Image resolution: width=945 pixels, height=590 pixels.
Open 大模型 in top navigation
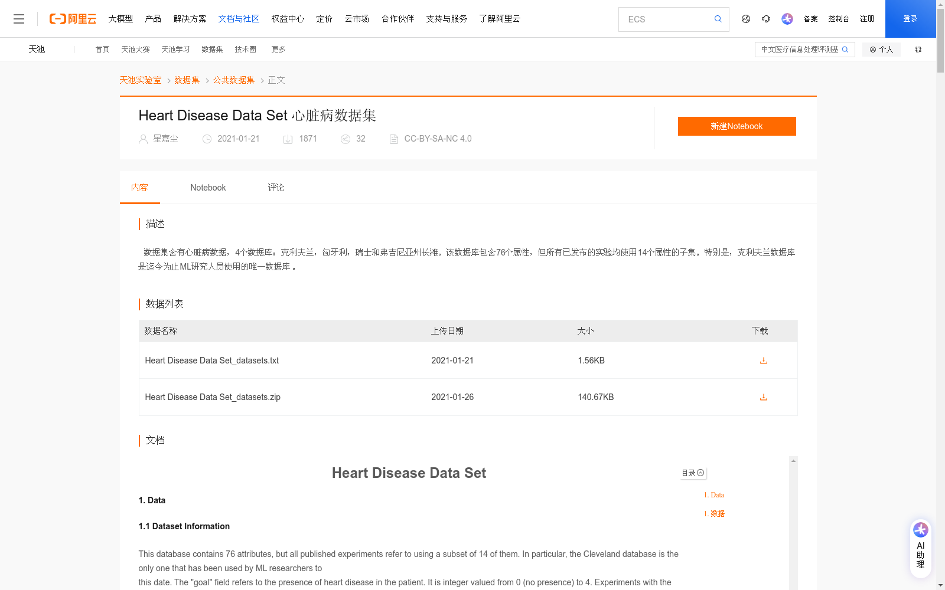coord(120,19)
